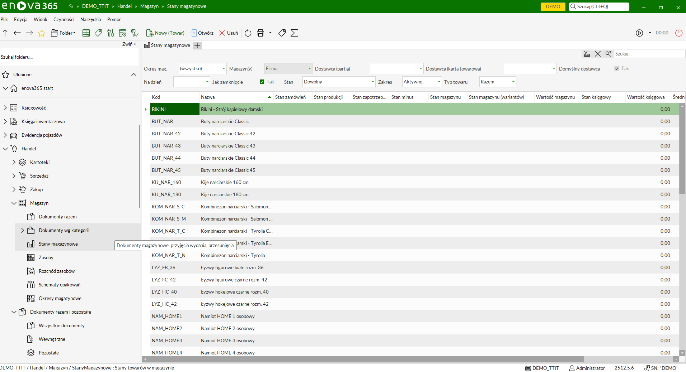
Task: Add to favorites with the star icon
Action: pyautogui.click(x=42, y=33)
